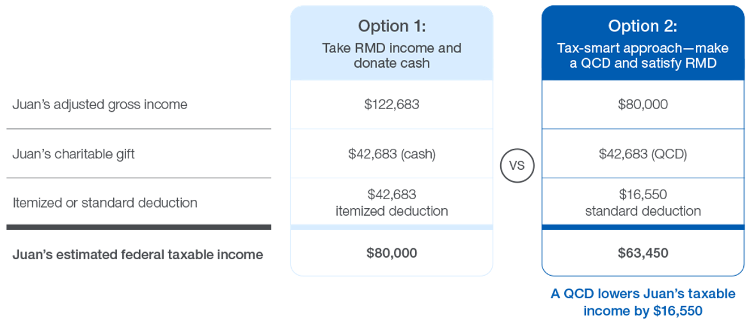Click the Juan's adjusted gross income label
Viewport: 751px width, 325px height.
pos(100,105)
